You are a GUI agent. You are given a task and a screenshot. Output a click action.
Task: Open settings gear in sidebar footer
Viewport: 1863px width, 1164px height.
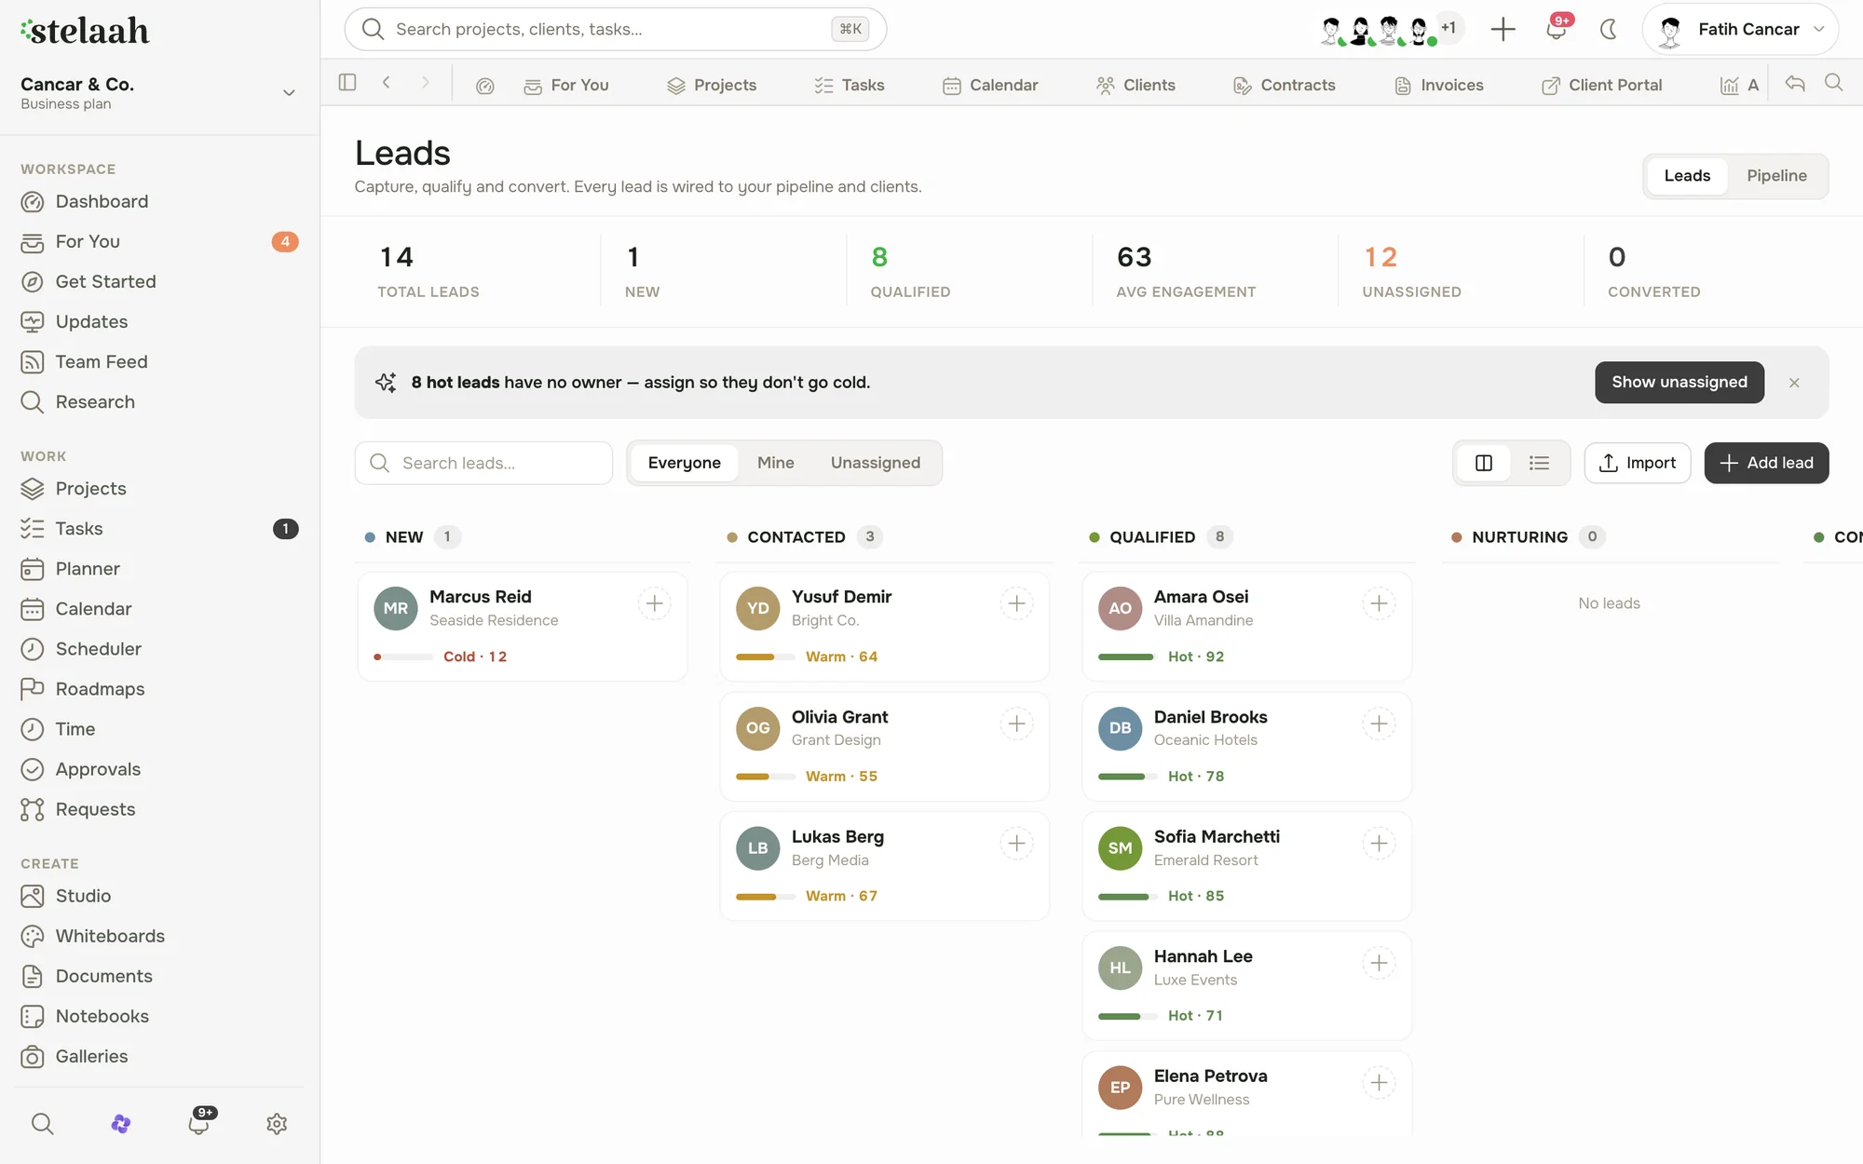[x=277, y=1124]
